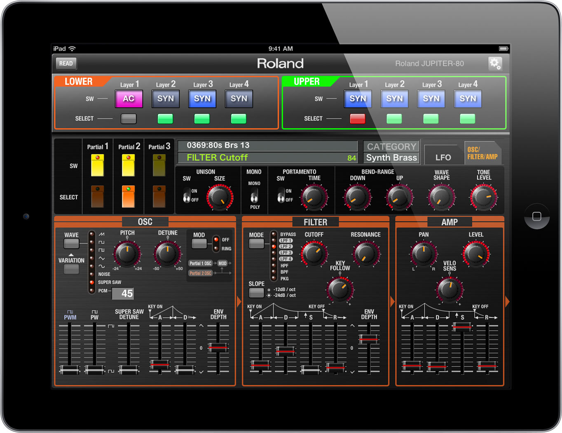Click the Portamento TIME knob
This screenshot has height=433, width=562.
[314, 198]
